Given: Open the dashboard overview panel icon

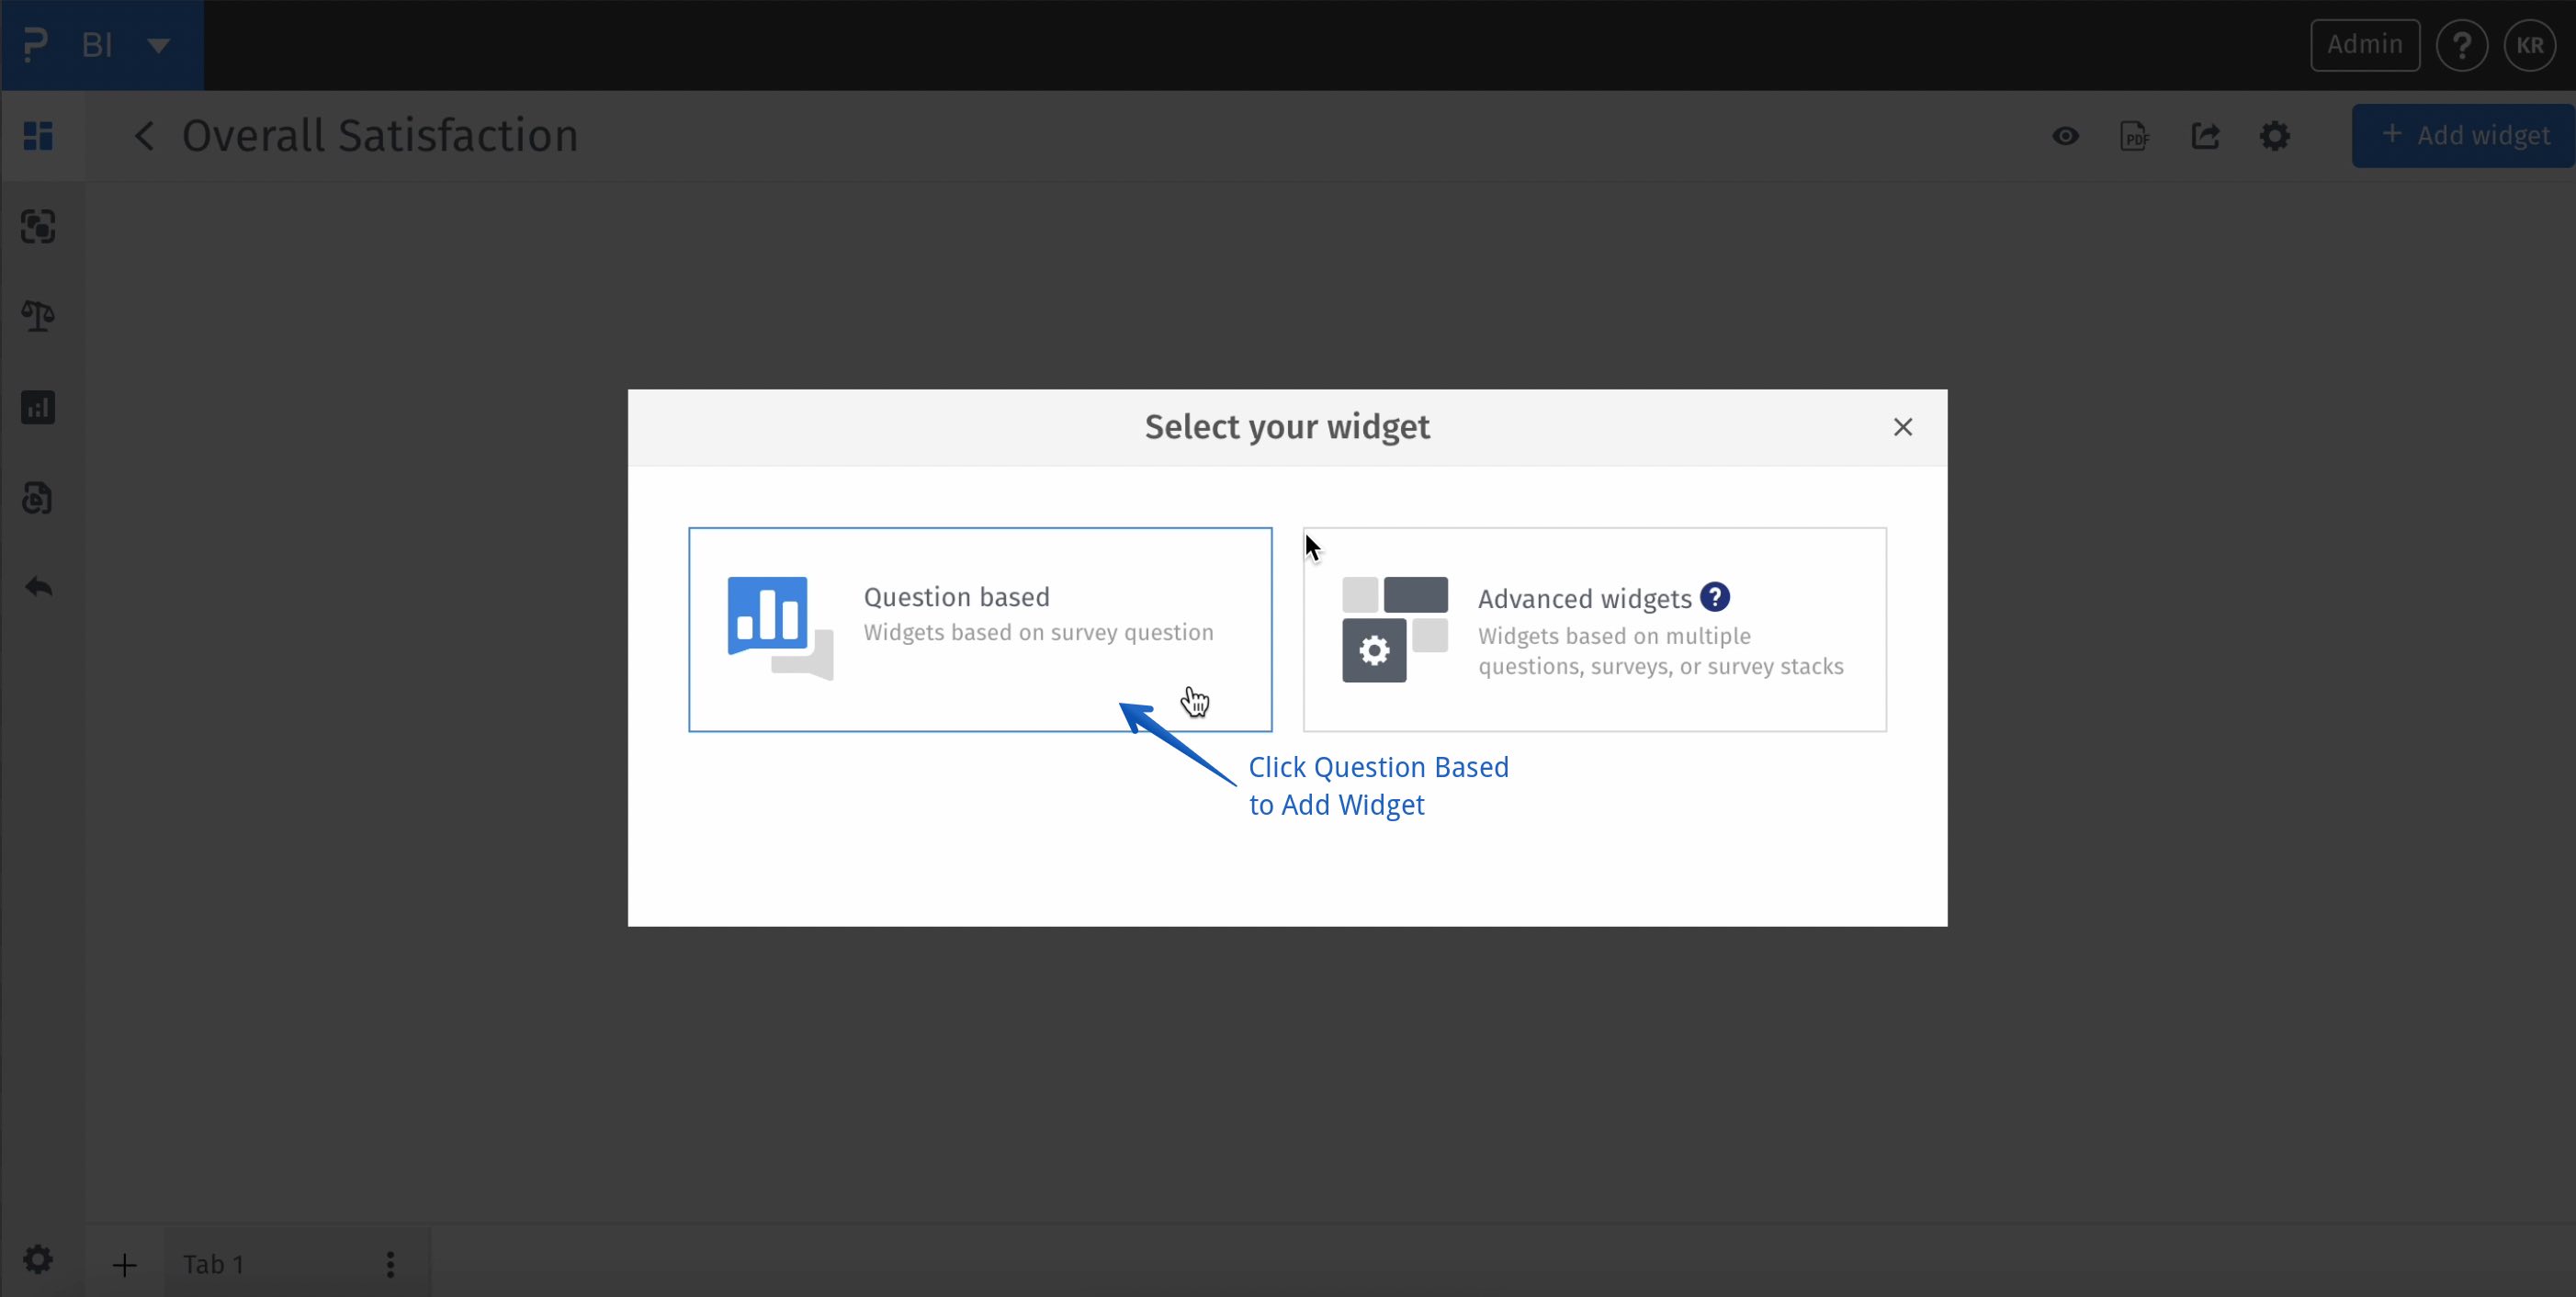Looking at the screenshot, I should click(x=38, y=135).
